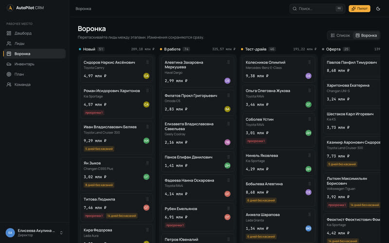
Task: Click СА avatar on Сидоров Наркис card
Action: (x=146, y=76)
